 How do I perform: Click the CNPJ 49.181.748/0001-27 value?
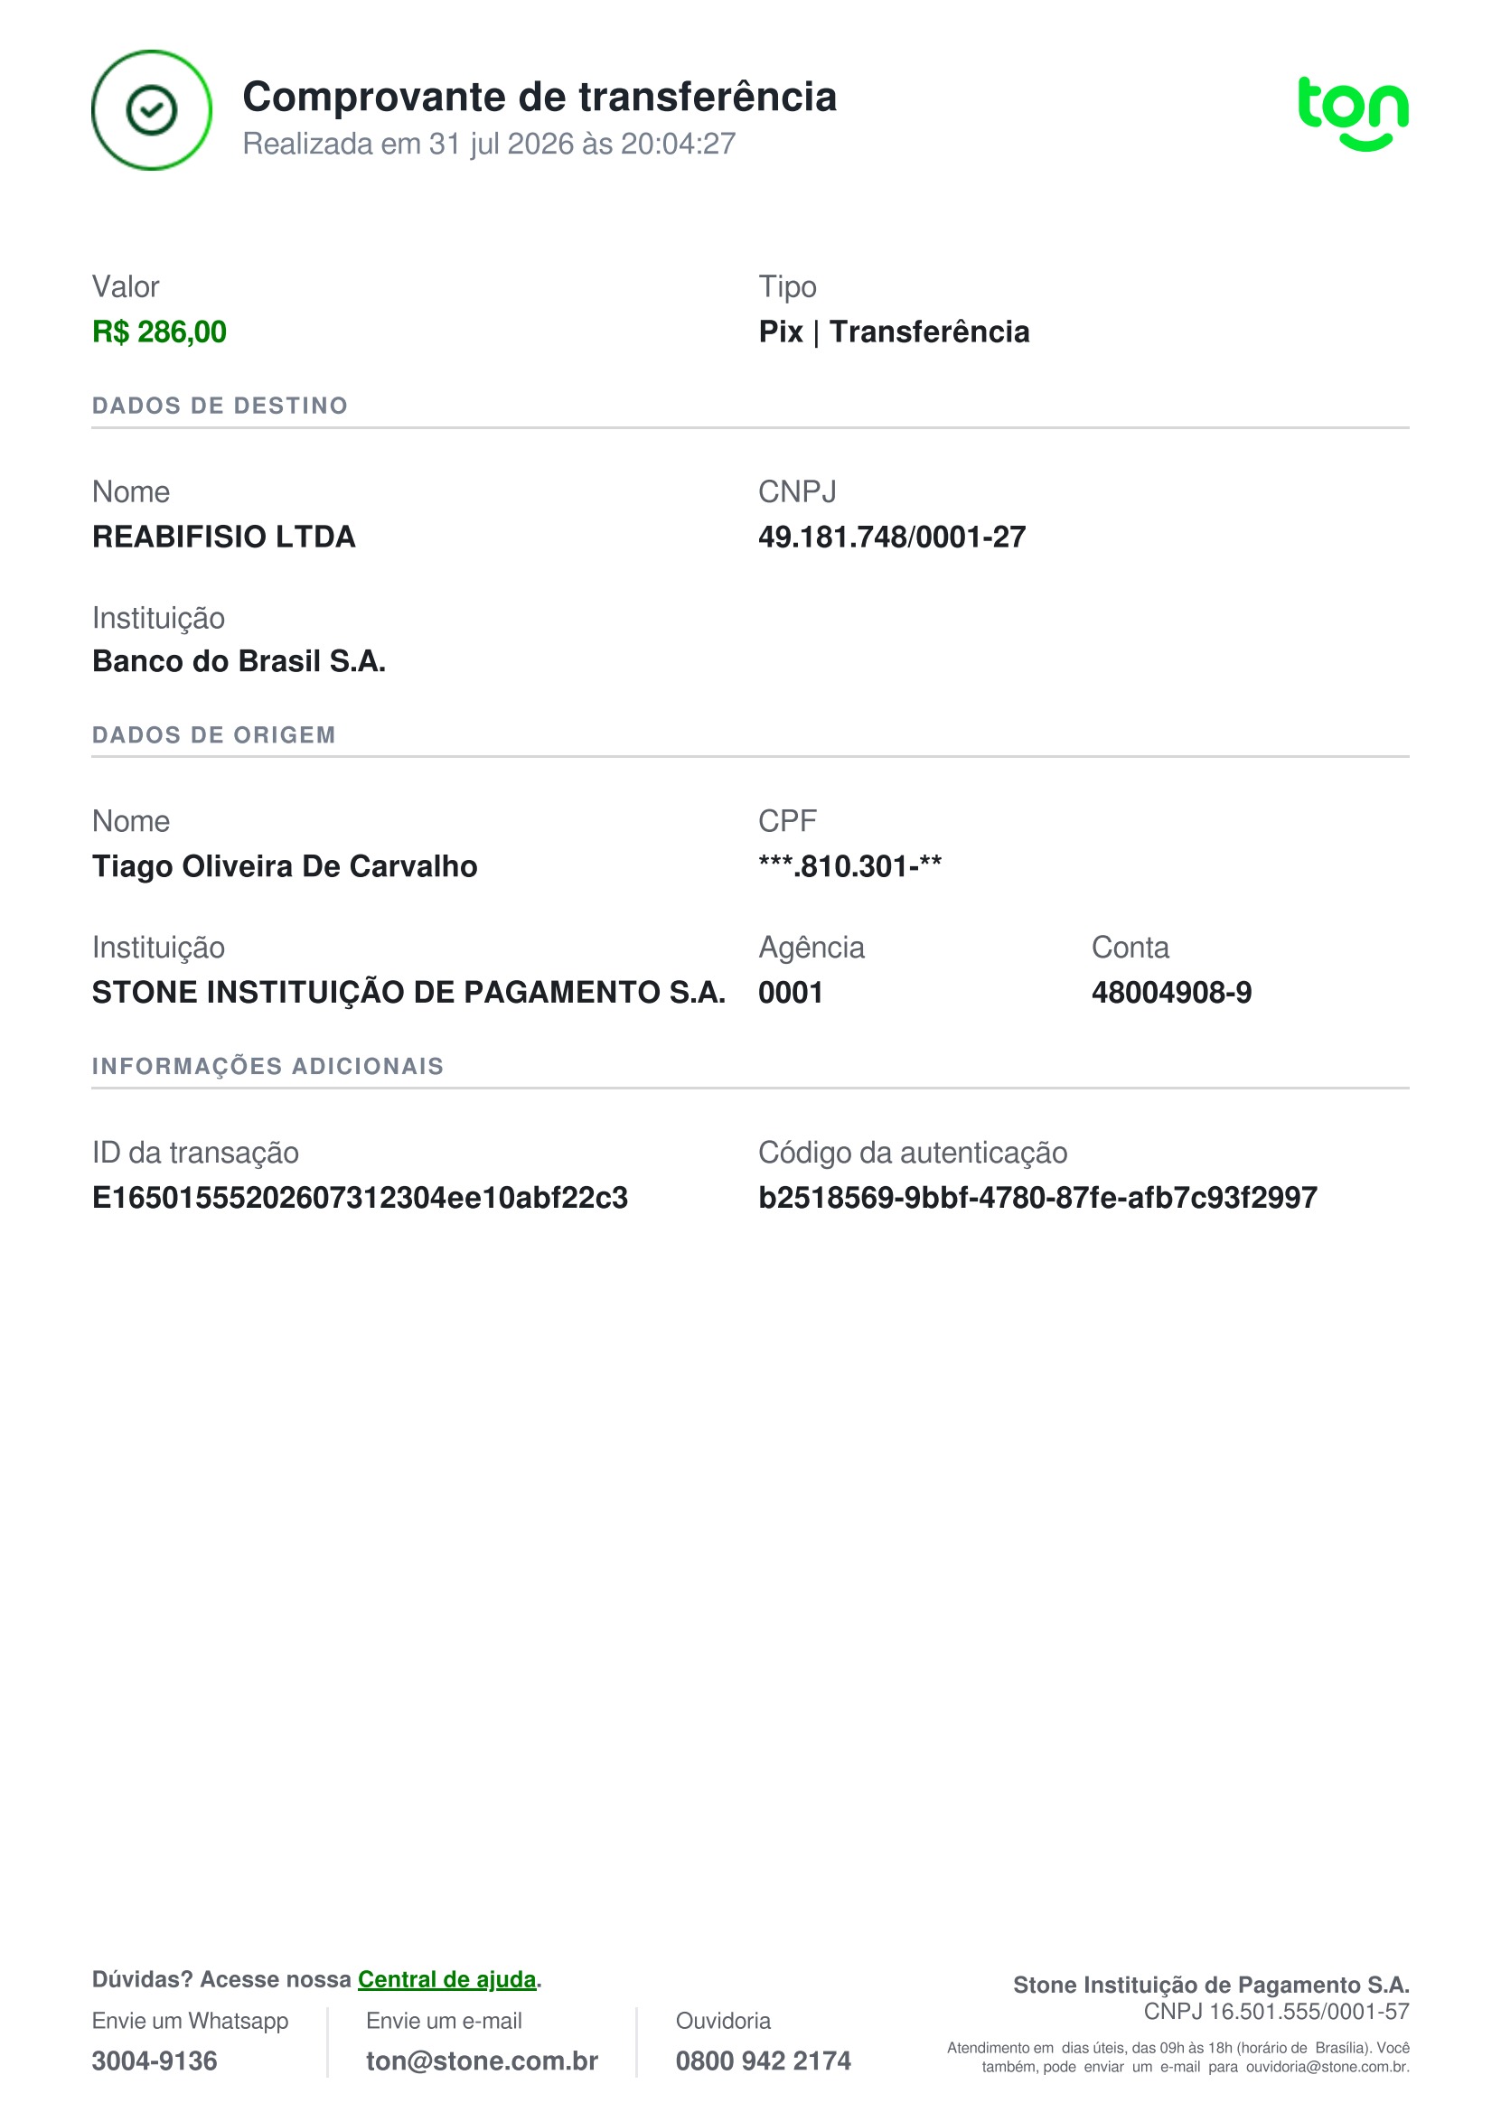[892, 537]
